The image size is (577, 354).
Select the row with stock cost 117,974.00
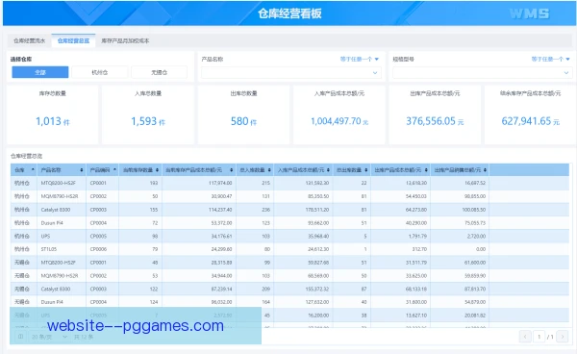pyautogui.click(x=289, y=183)
